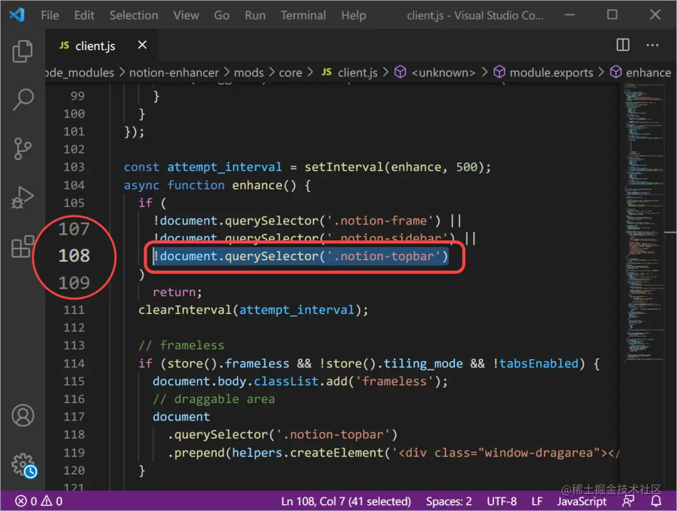Click the '// frameless' comment

coord(181,345)
